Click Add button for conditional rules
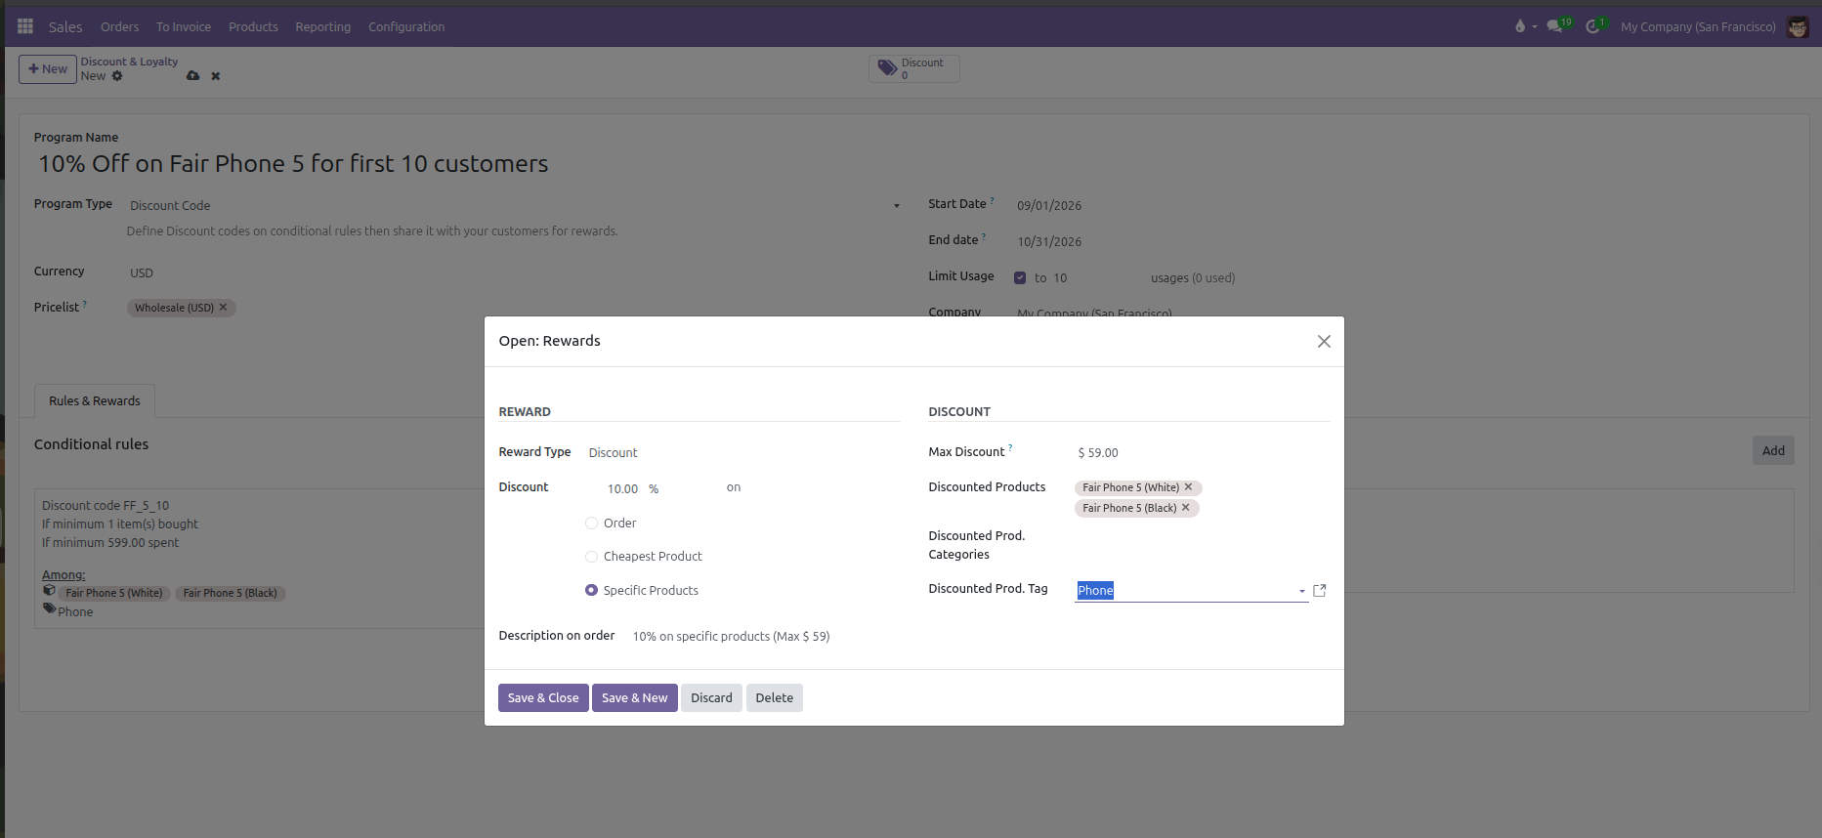The height and width of the screenshot is (838, 1822). click(x=1773, y=450)
